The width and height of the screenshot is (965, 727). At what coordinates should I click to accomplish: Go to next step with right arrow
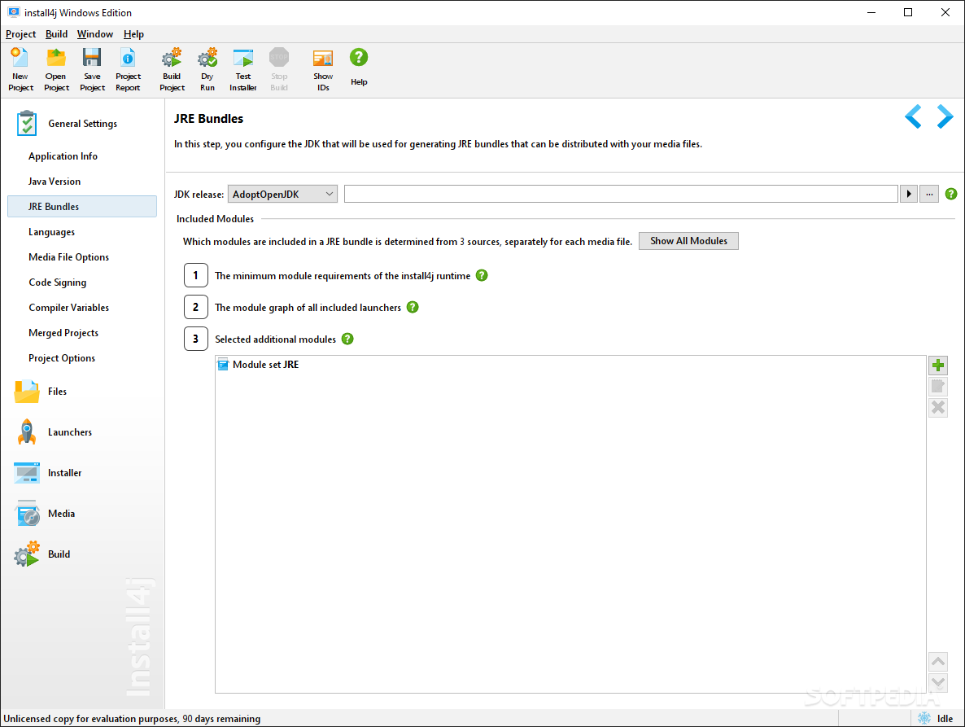945,116
